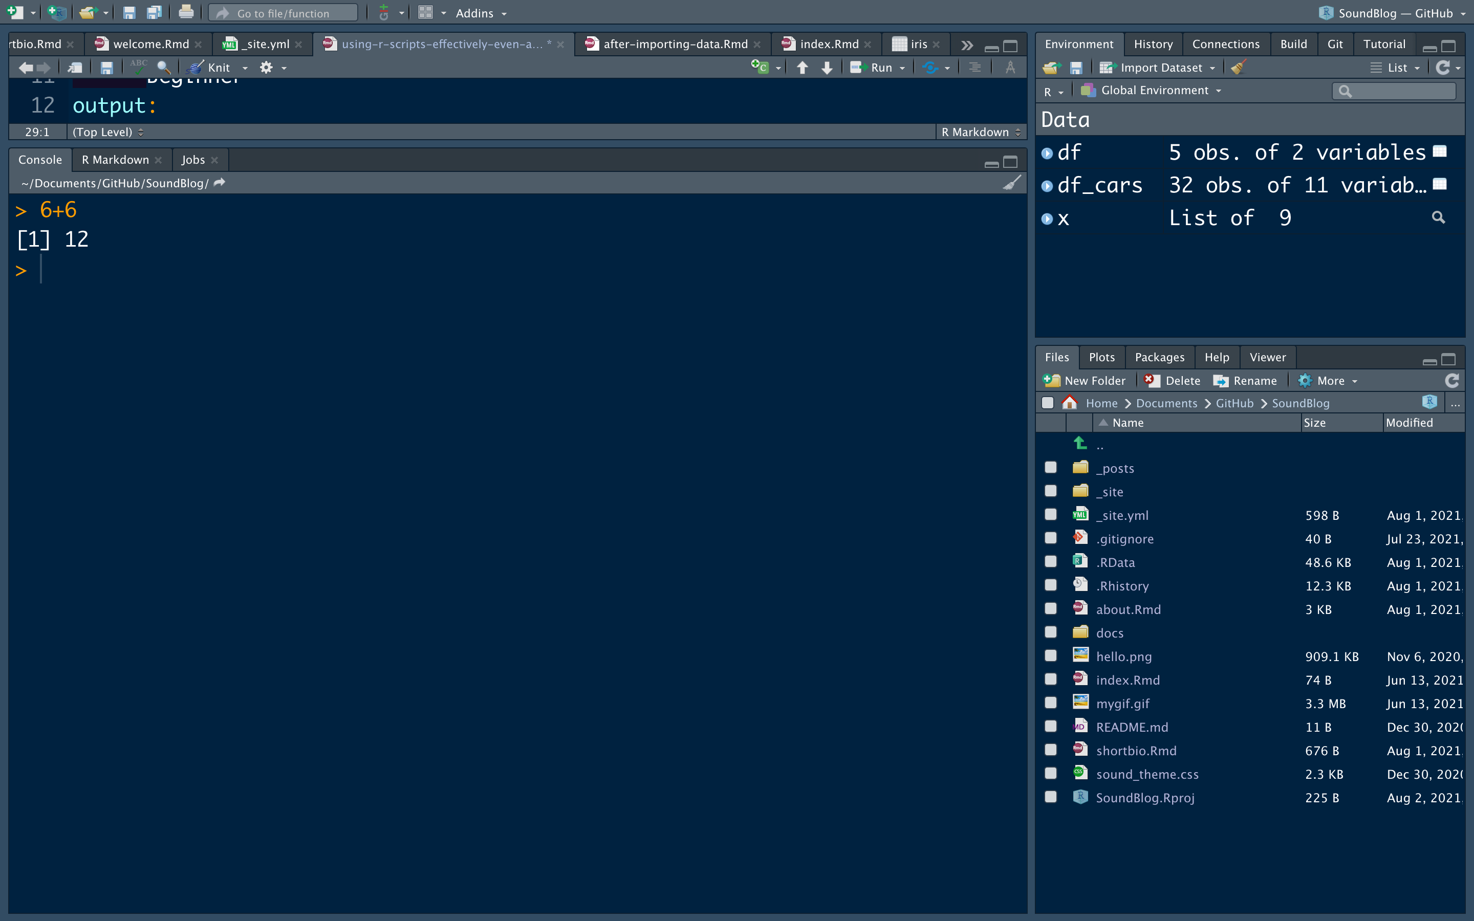Go up to the parent directory
The height and width of the screenshot is (921, 1474).
1080,444
